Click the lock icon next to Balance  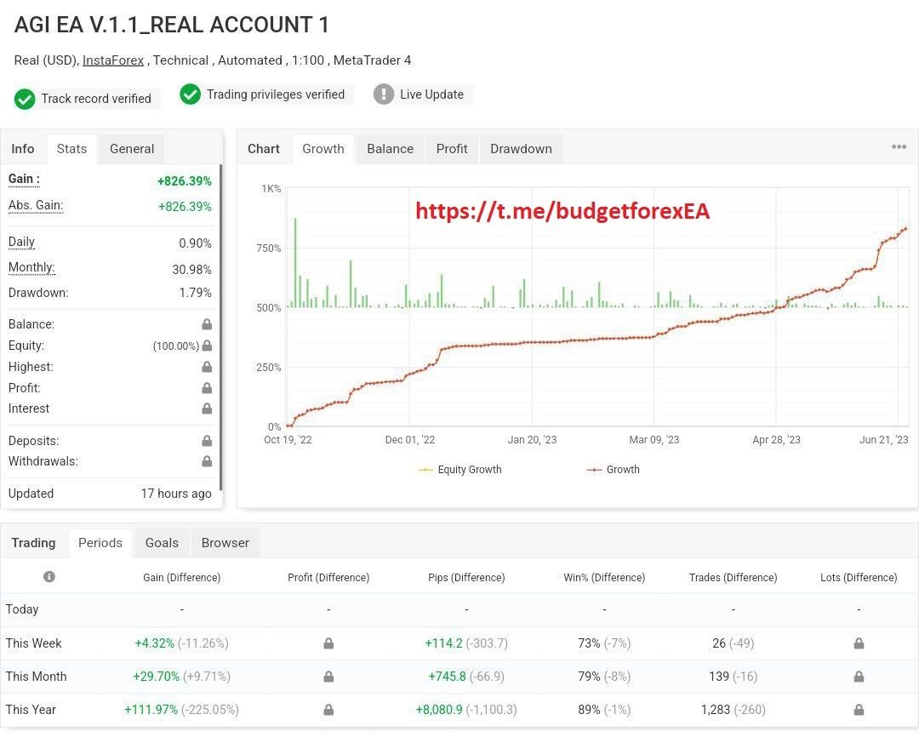tap(207, 324)
